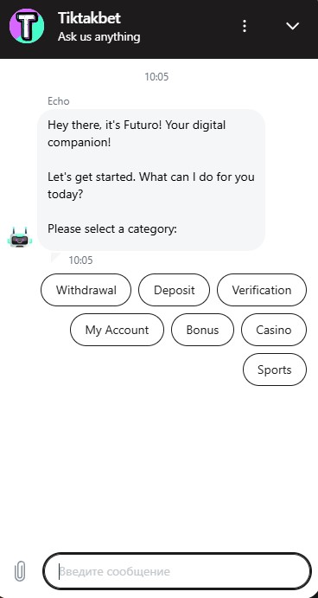Image resolution: width=318 pixels, height=598 pixels.
Task: Click the "Ask us anything" subtitle
Action: (99, 37)
